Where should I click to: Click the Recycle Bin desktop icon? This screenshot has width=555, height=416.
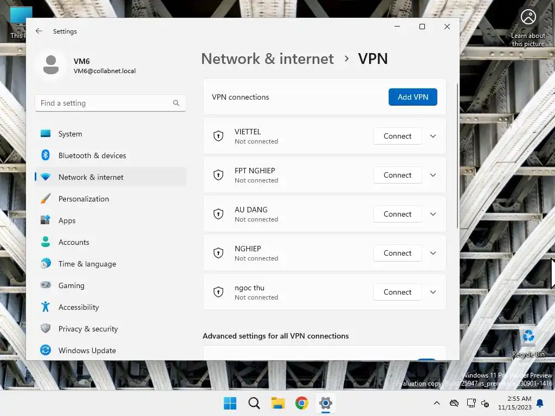pos(528,343)
